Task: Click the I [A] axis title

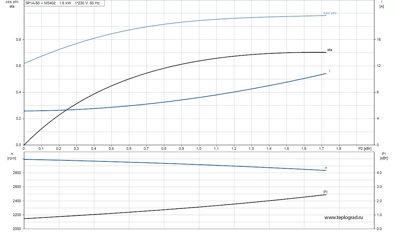Action: (381, 4)
